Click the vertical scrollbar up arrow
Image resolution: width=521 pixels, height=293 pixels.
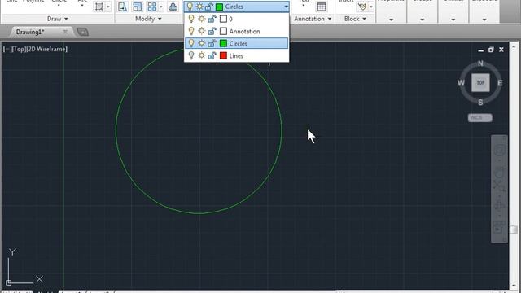click(x=514, y=46)
